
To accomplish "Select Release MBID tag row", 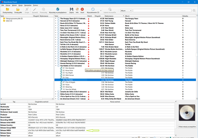I will pos(88,131).
